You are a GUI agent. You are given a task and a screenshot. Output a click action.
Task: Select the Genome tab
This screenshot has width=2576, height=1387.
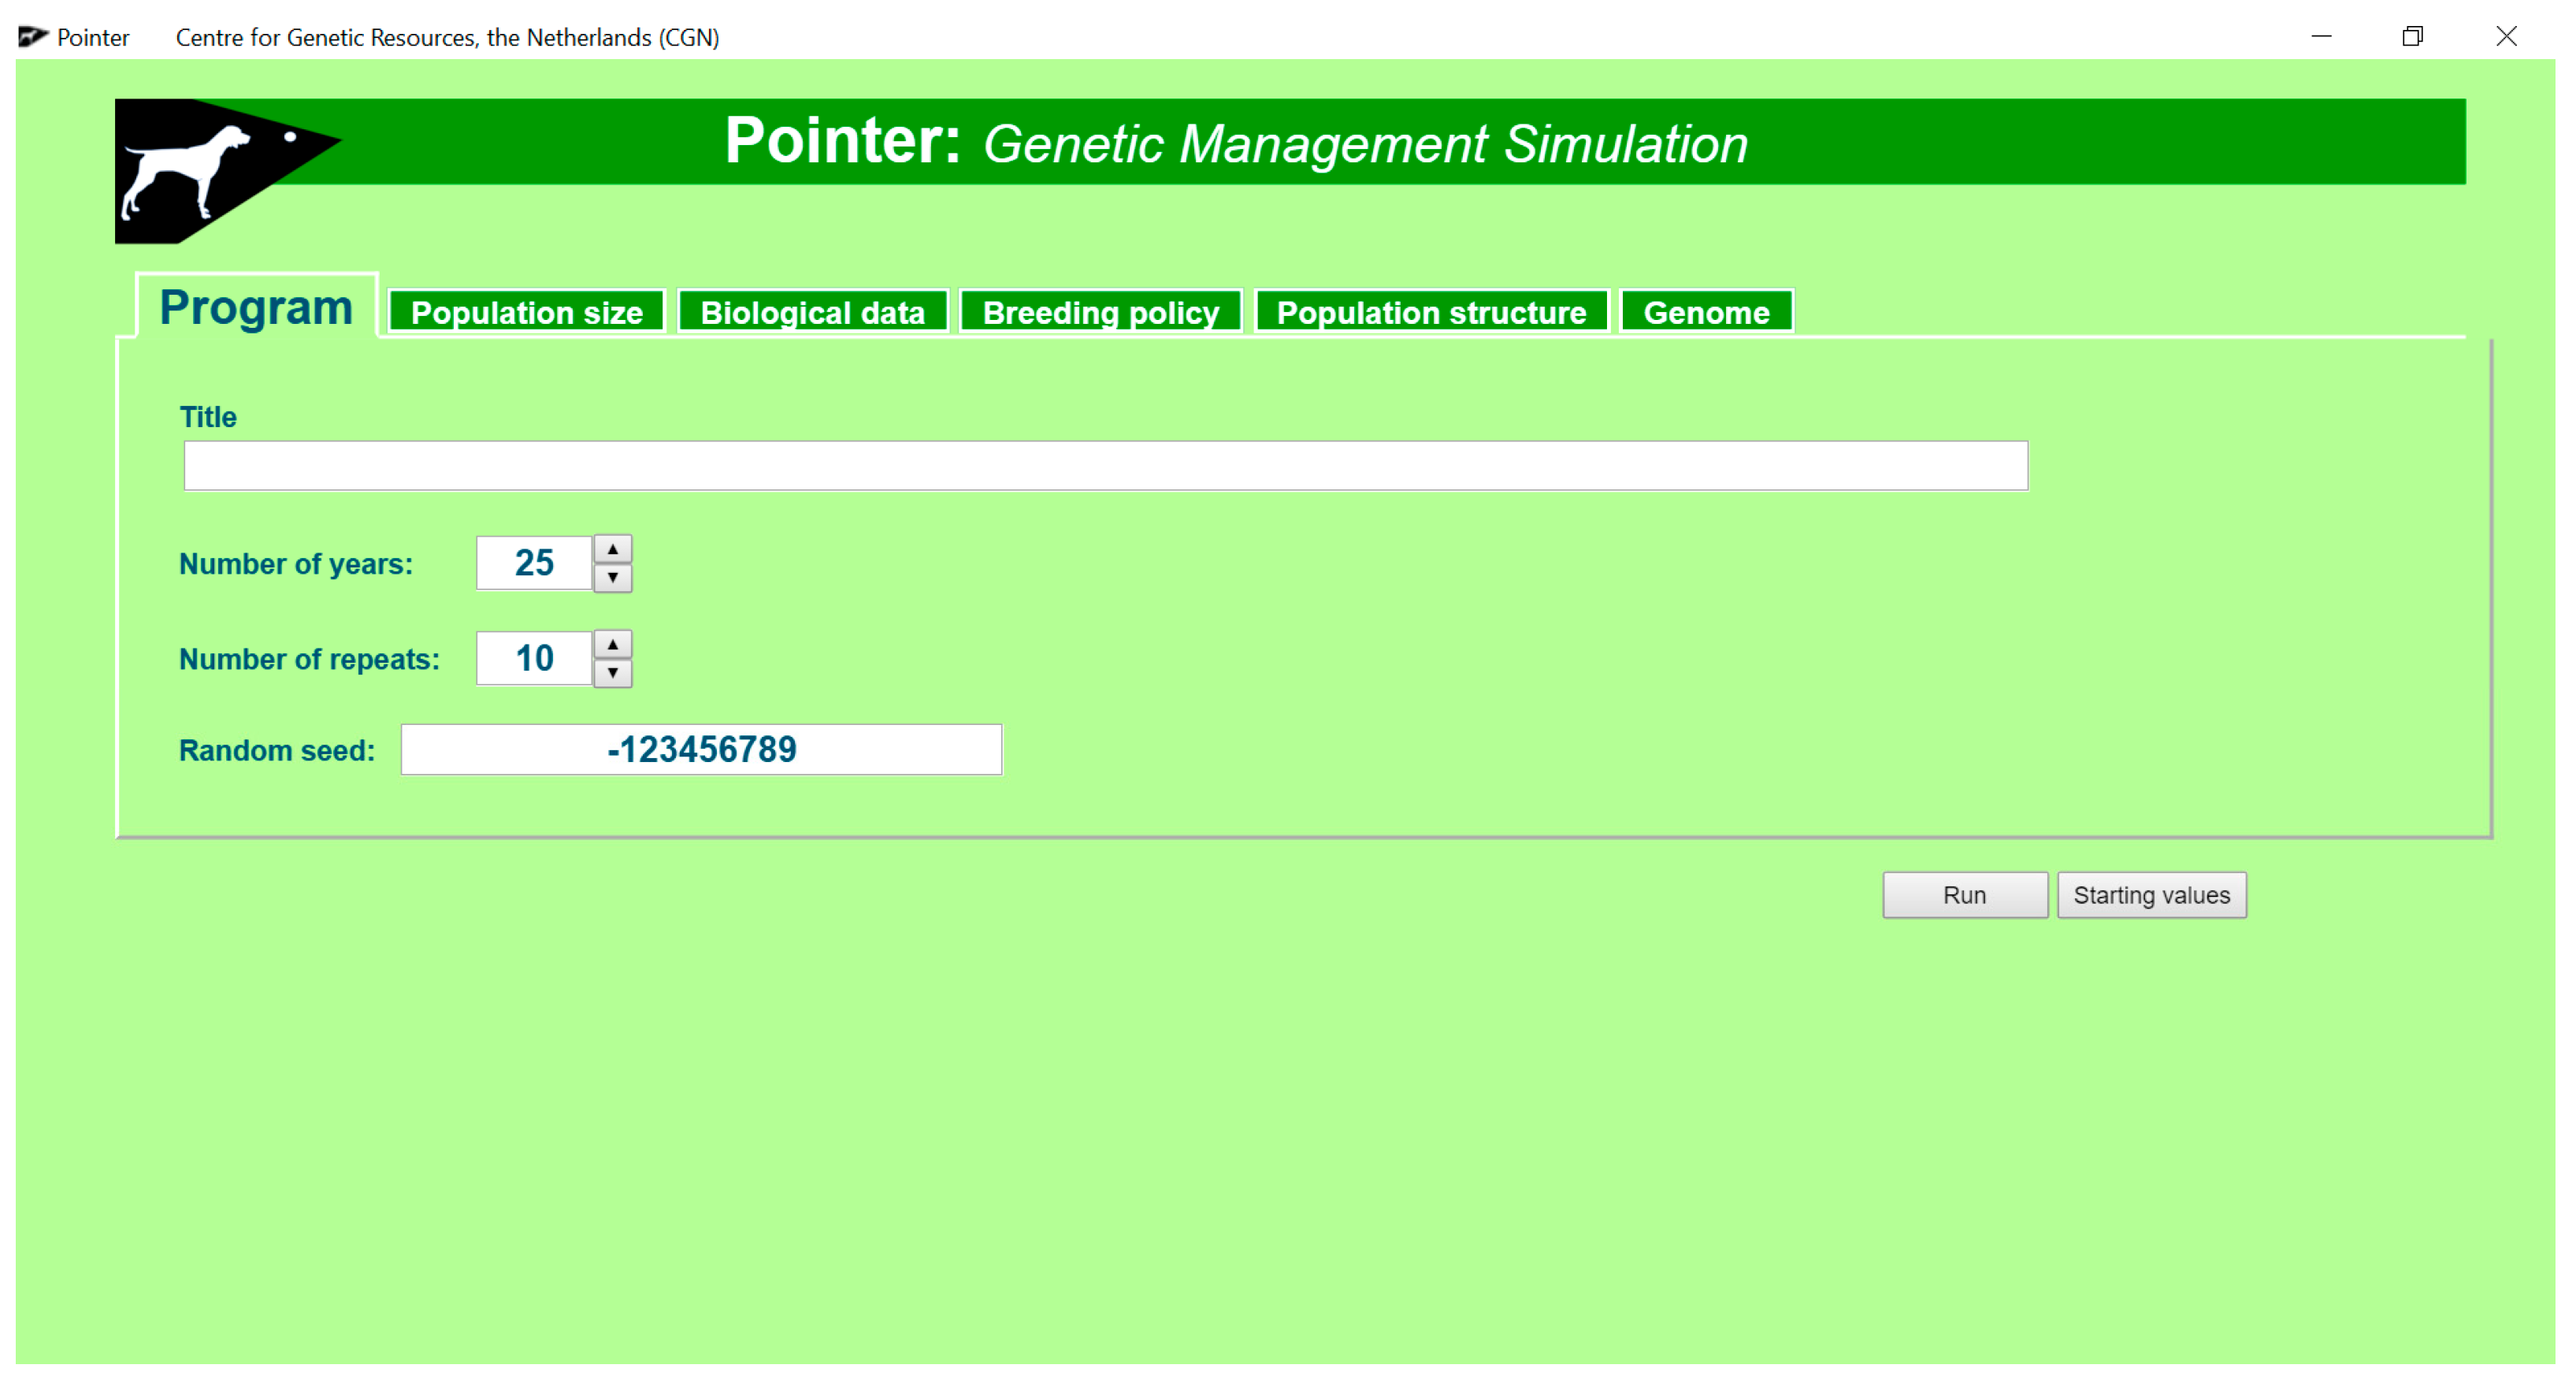pos(1705,312)
